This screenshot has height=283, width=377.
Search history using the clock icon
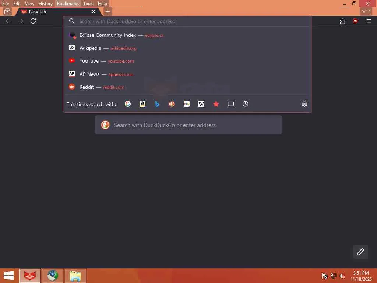pos(245,104)
